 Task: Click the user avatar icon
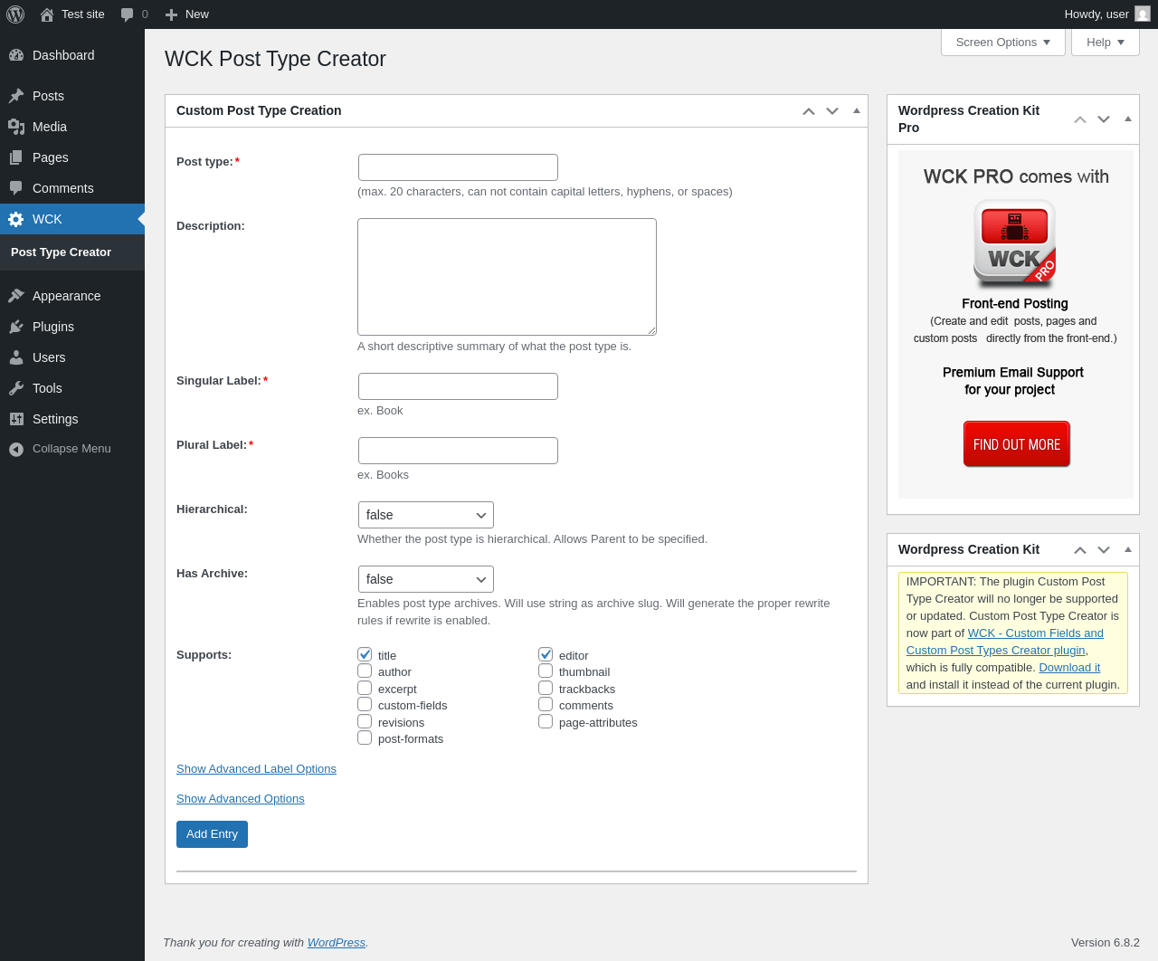click(x=1143, y=14)
